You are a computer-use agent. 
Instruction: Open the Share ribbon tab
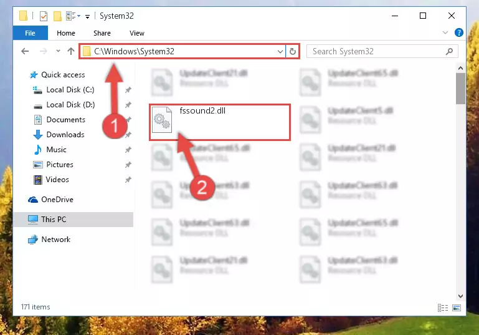pyautogui.click(x=102, y=33)
